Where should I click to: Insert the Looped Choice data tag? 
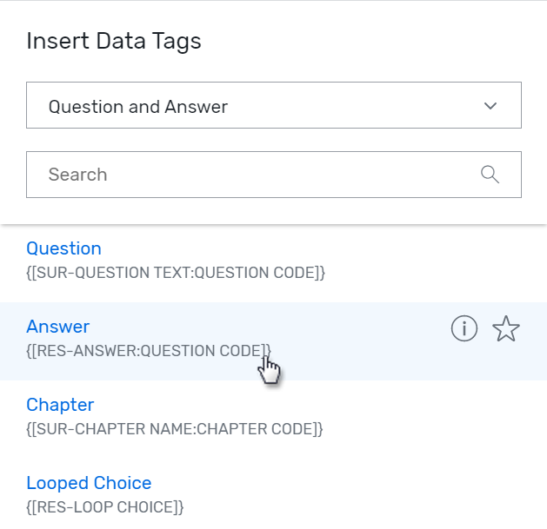(x=89, y=483)
